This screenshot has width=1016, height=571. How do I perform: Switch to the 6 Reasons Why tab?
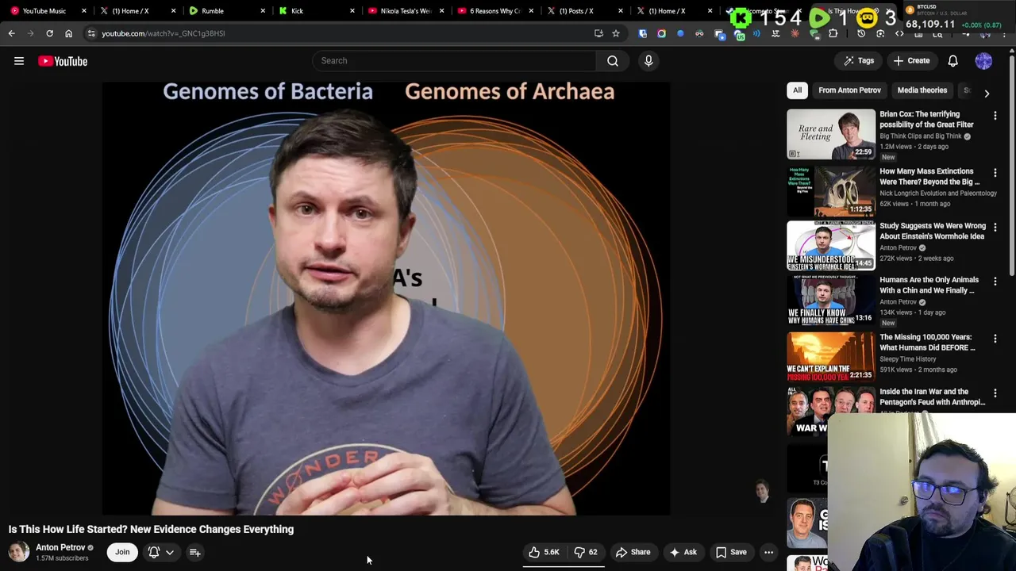pyautogui.click(x=494, y=10)
